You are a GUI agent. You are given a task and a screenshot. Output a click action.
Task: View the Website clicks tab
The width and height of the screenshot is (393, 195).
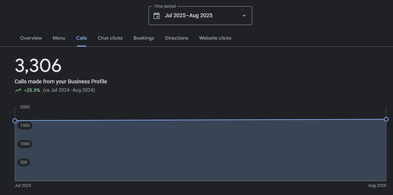pos(215,38)
